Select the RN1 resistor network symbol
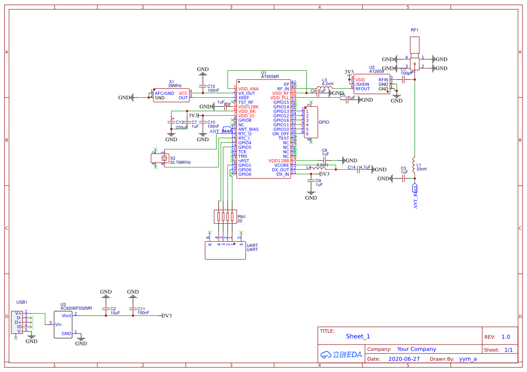This screenshot has width=527, height=372. click(225, 217)
